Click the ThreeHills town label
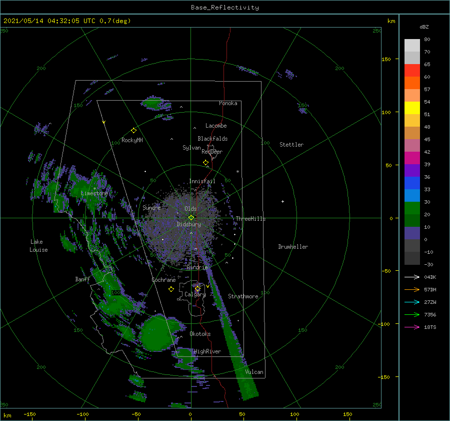 (x=250, y=219)
